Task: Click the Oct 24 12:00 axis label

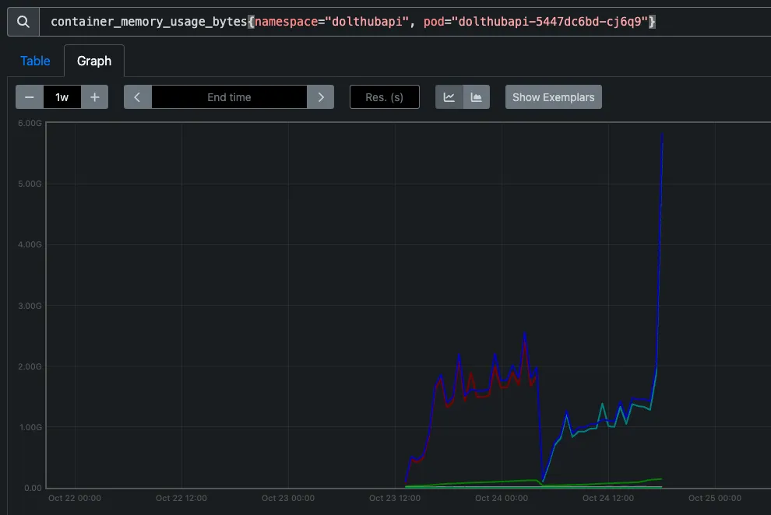Action: (x=608, y=498)
